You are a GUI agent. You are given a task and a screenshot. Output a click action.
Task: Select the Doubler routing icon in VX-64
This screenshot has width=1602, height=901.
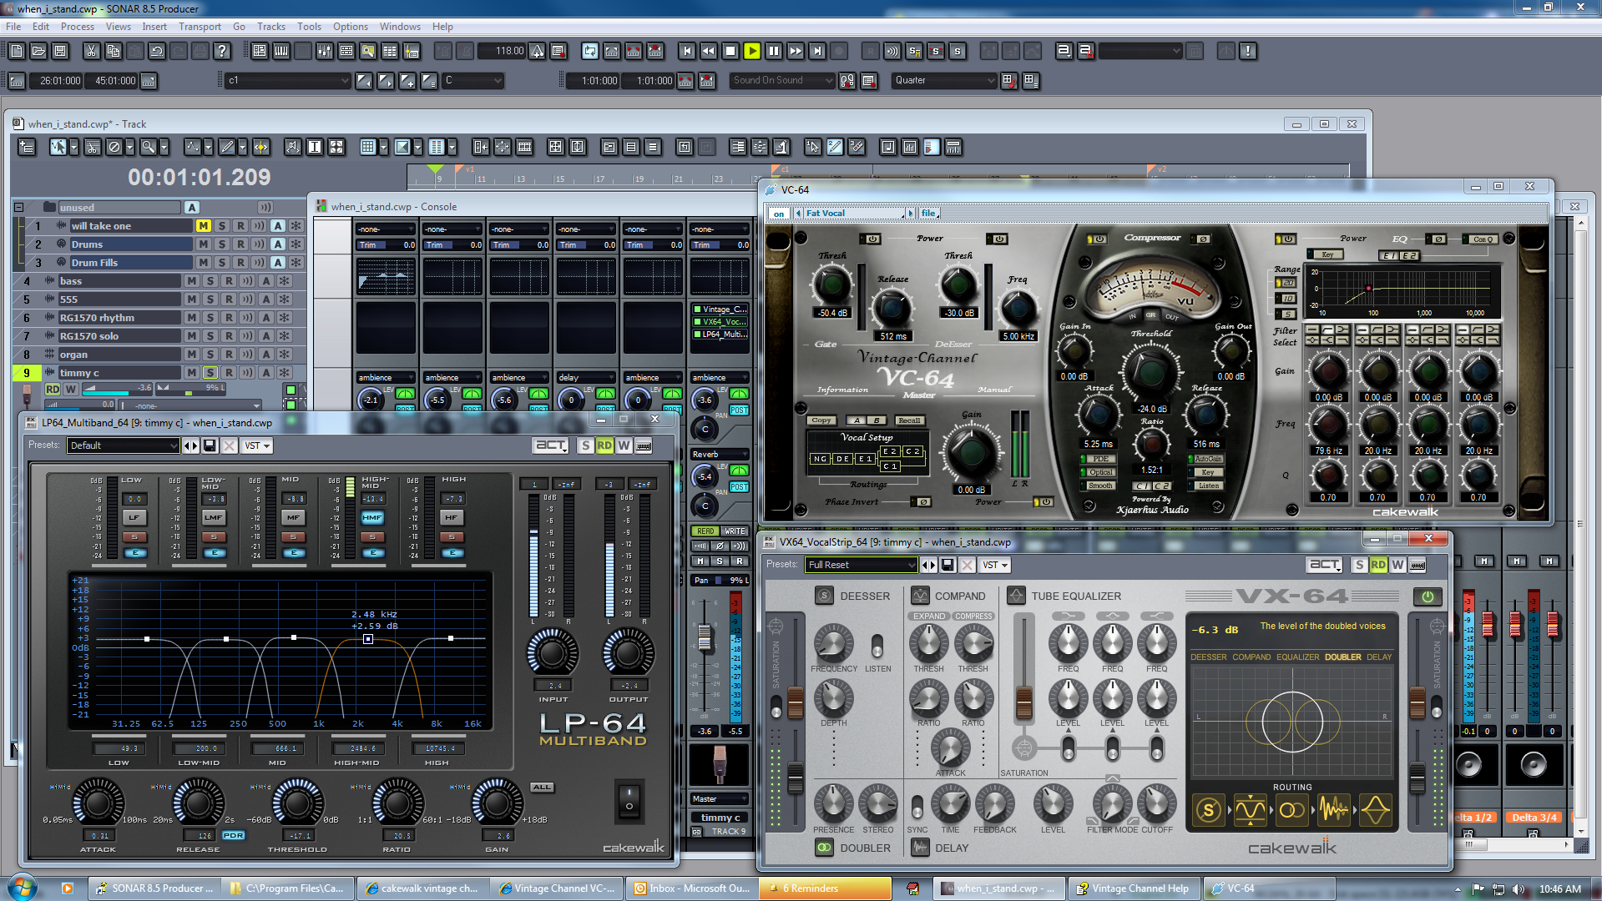click(1291, 809)
